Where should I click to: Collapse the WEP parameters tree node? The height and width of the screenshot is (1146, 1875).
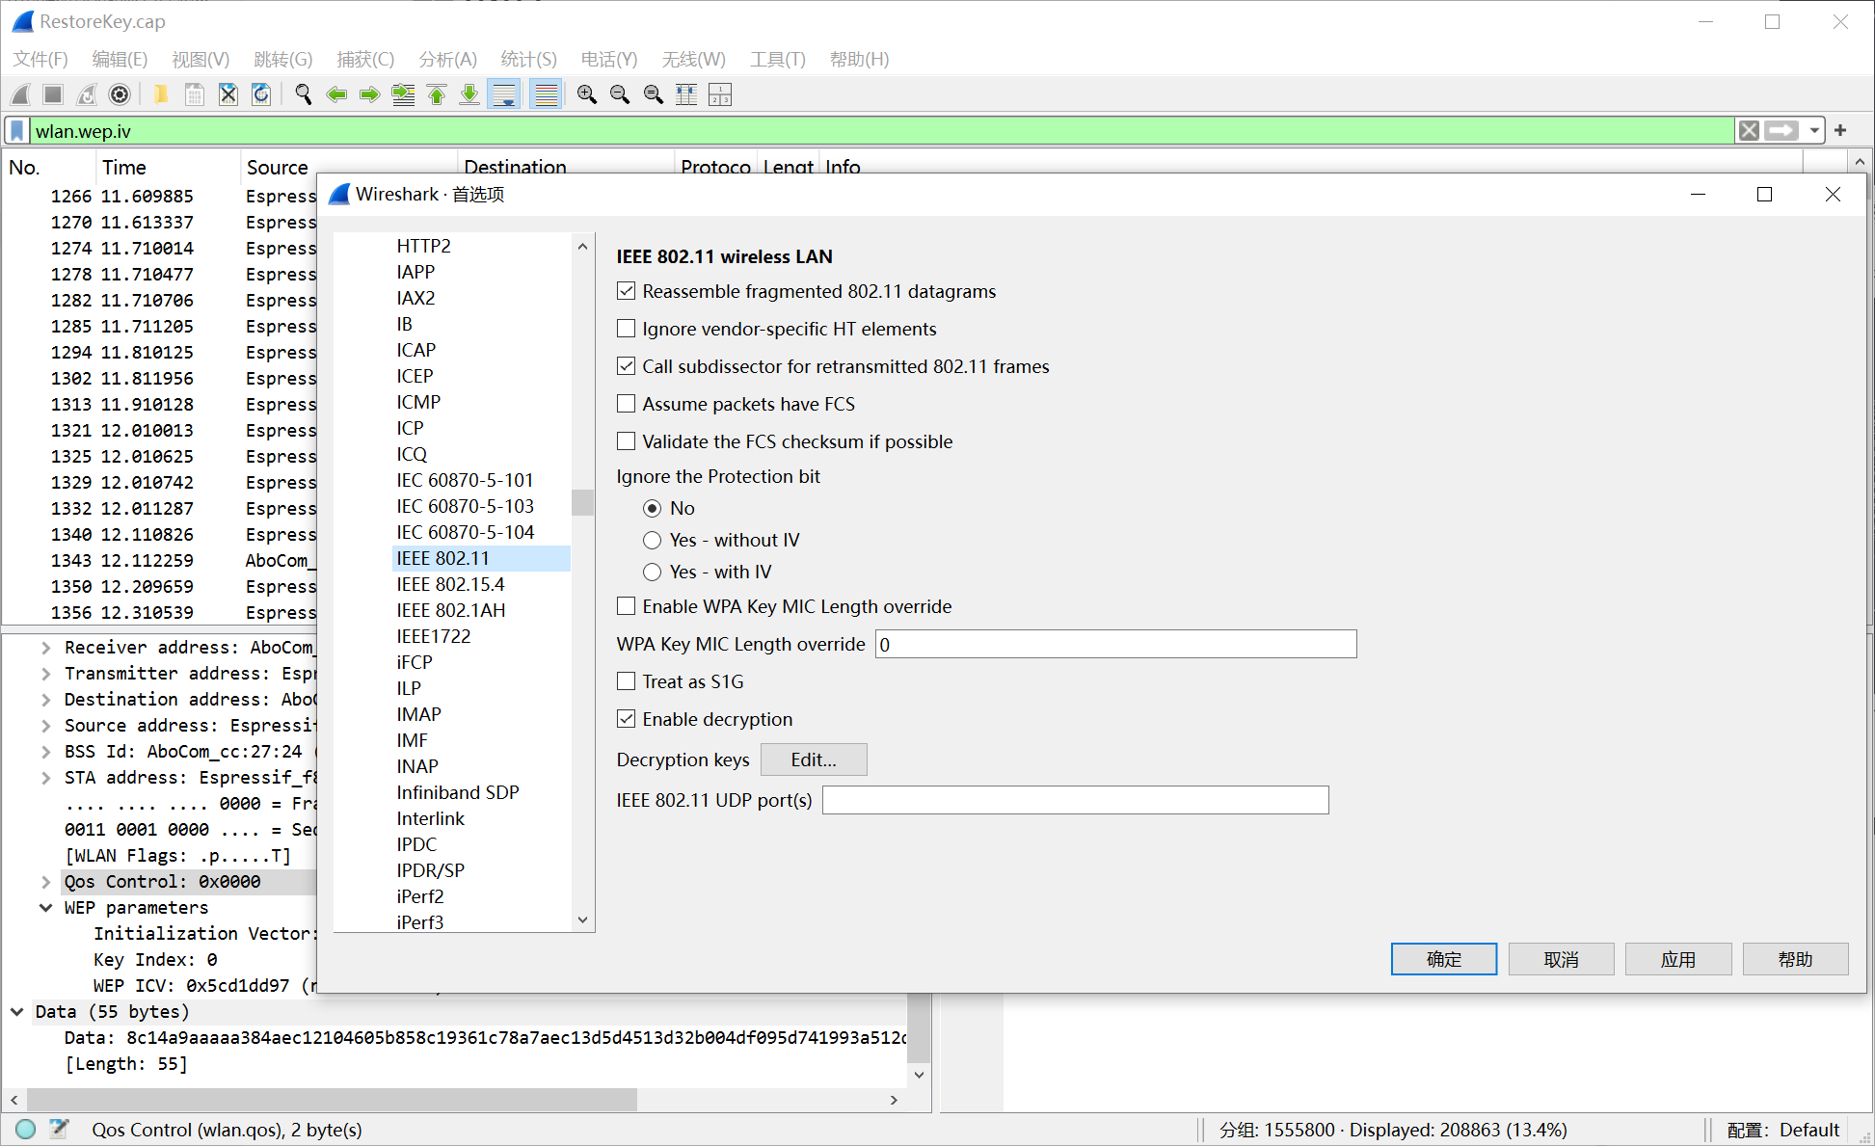coord(45,908)
